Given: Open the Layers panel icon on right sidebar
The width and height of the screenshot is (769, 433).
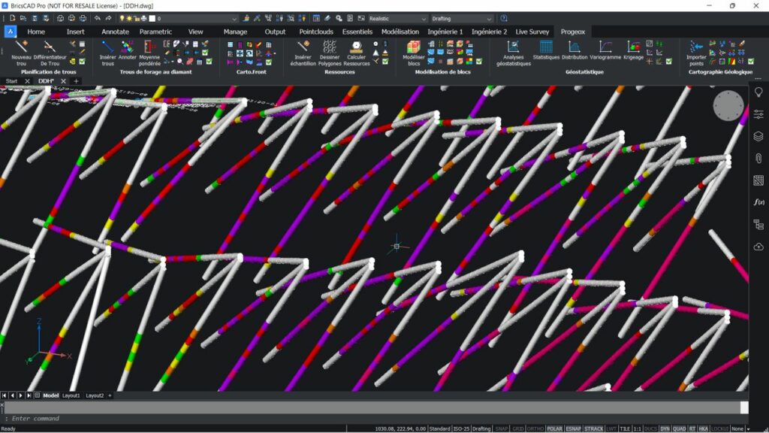Looking at the screenshot, I should pyautogui.click(x=758, y=136).
